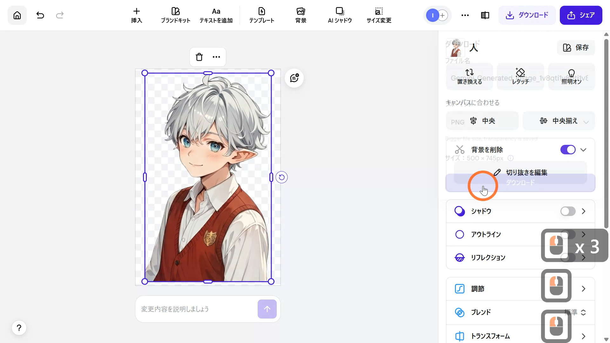The width and height of the screenshot is (610, 343).
Task: Collapse the 背景を削除 section chevron
Action: click(583, 150)
